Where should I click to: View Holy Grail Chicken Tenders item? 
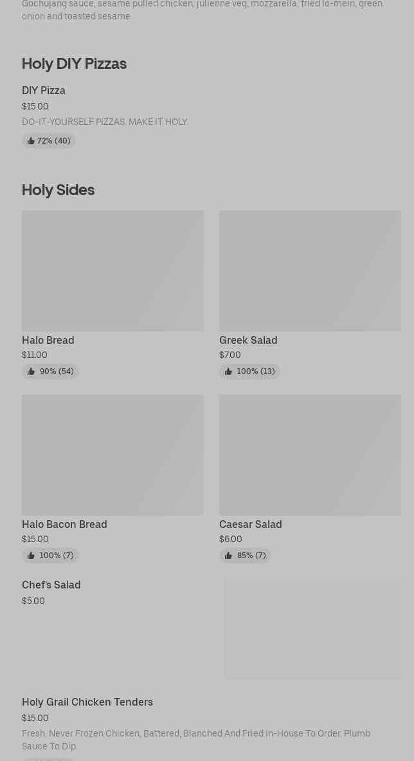(x=87, y=702)
